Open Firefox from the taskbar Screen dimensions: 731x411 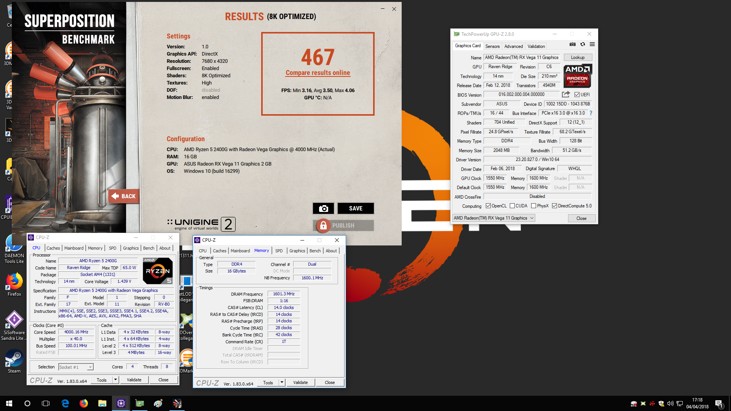click(84, 403)
